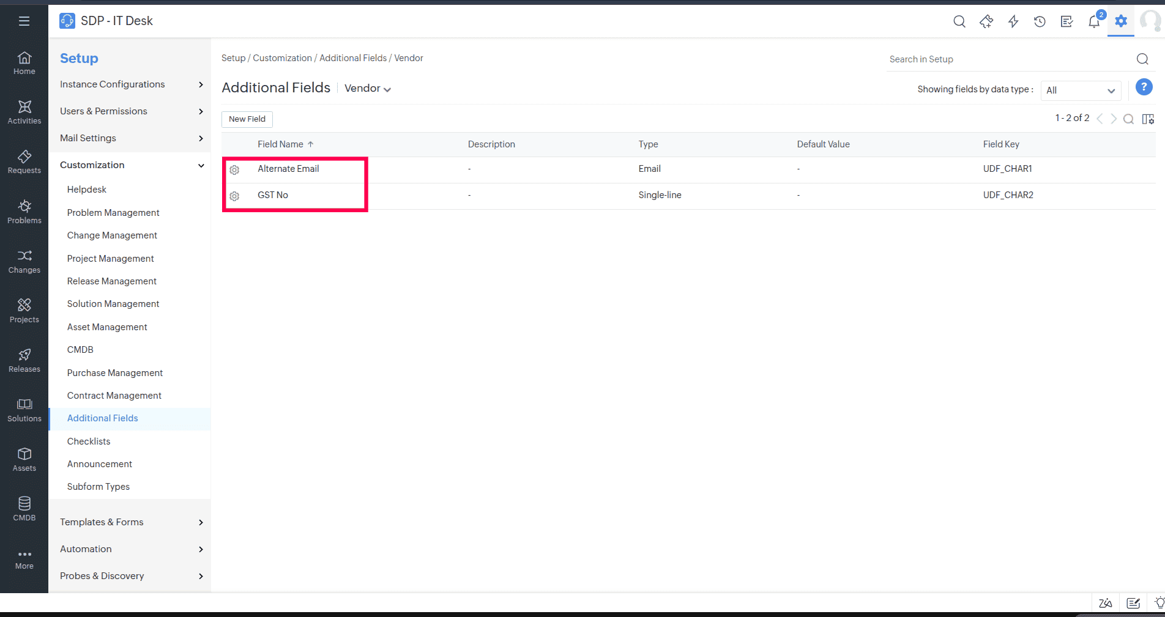Open the Setup gear icon in the header
Screen dimensions: 1165x617
click(1121, 21)
